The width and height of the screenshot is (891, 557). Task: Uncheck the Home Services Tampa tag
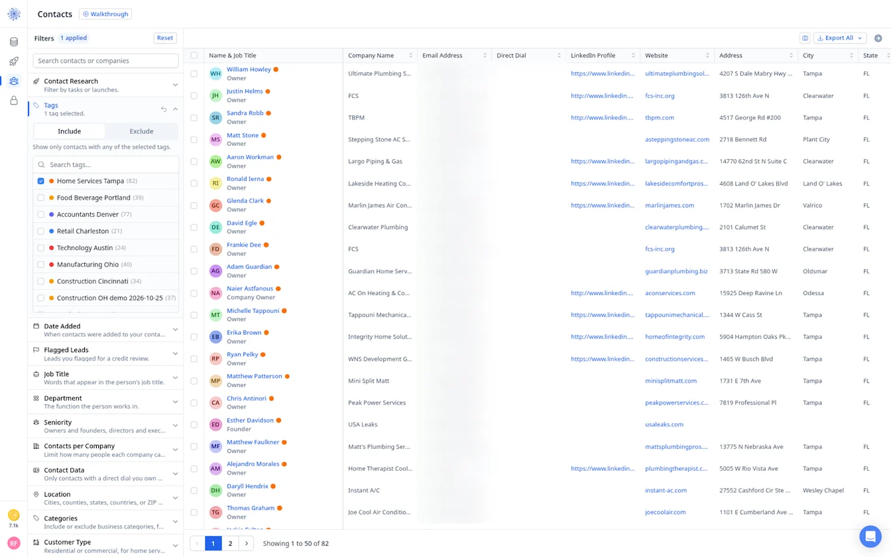(41, 181)
